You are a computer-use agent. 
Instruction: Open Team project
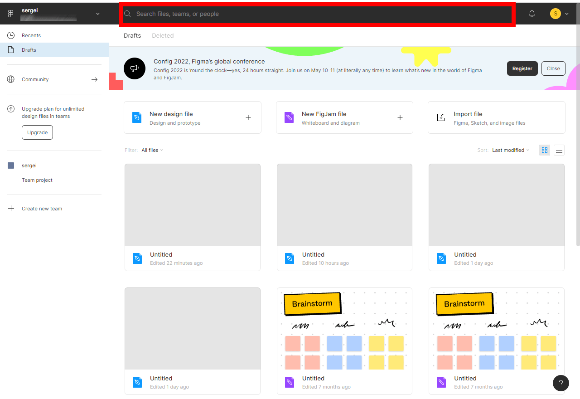click(x=37, y=180)
